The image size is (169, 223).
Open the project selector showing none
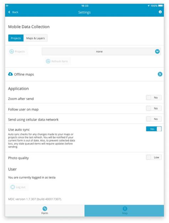pyautogui.click(x=101, y=52)
